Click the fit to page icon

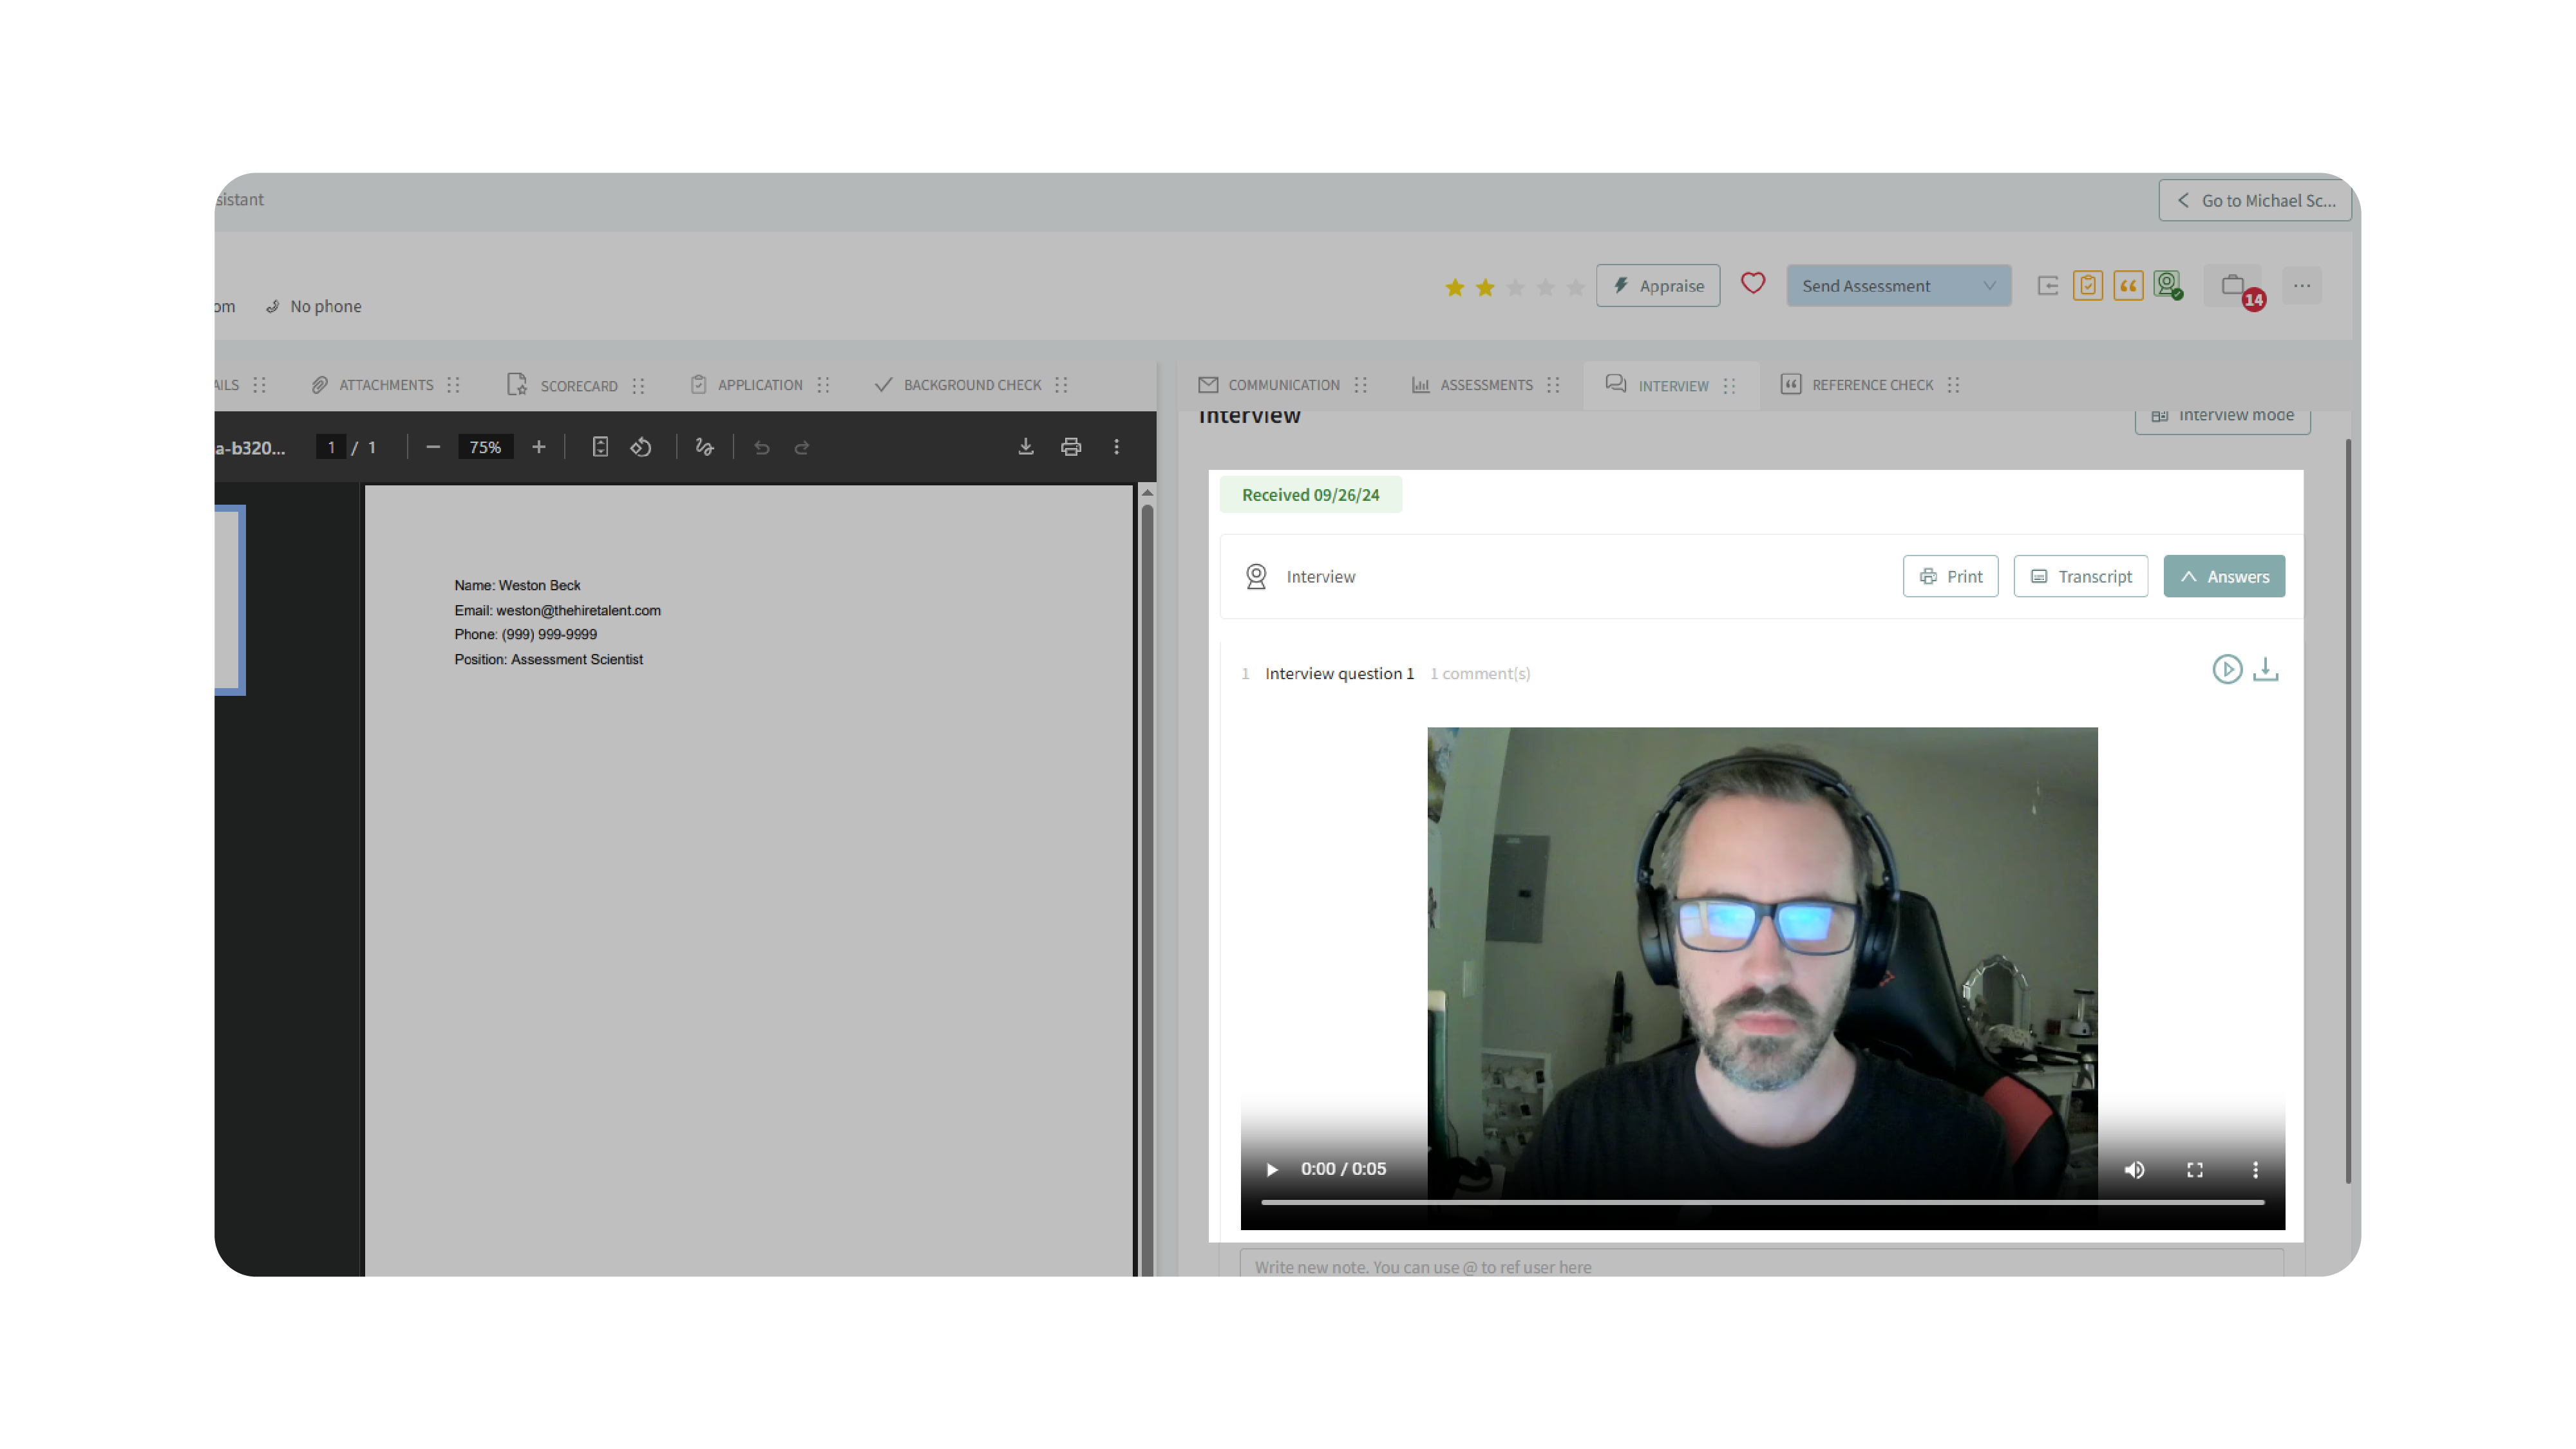tap(600, 447)
